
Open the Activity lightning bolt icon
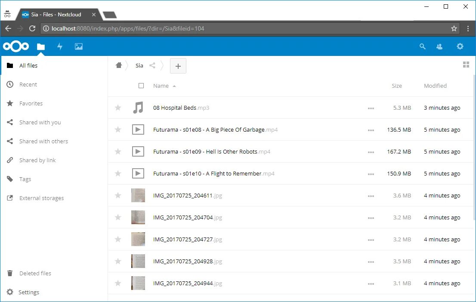tap(60, 46)
